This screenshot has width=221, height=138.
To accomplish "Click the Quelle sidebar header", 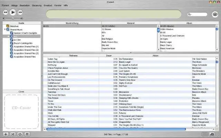I will (21, 23).
